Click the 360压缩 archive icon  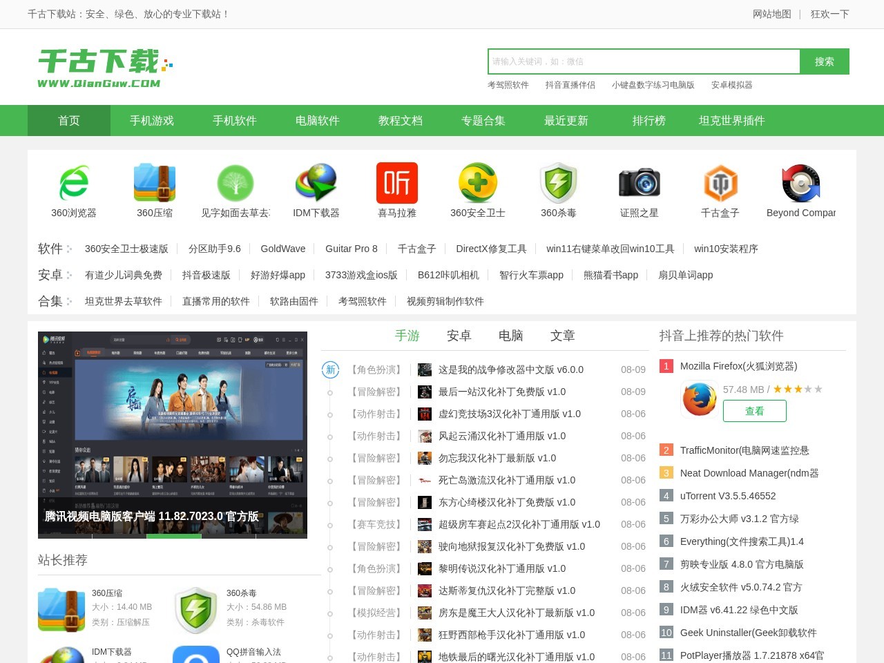[x=155, y=183]
